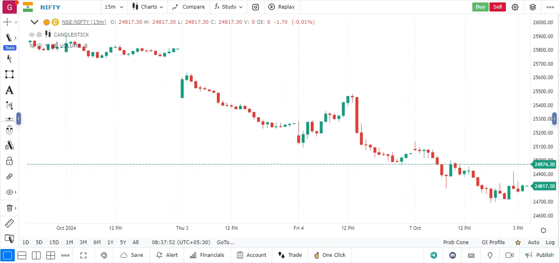The height and width of the screenshot is (263, 560).
Task: Click the ruler measure tool
Action: (x=9, y=224)
